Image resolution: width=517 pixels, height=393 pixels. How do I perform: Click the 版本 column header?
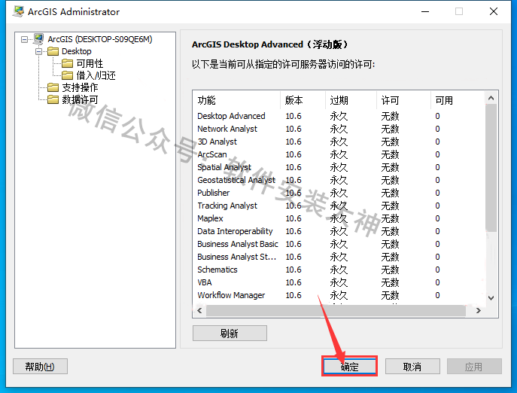pyautogui.click(x=303, y=100)
